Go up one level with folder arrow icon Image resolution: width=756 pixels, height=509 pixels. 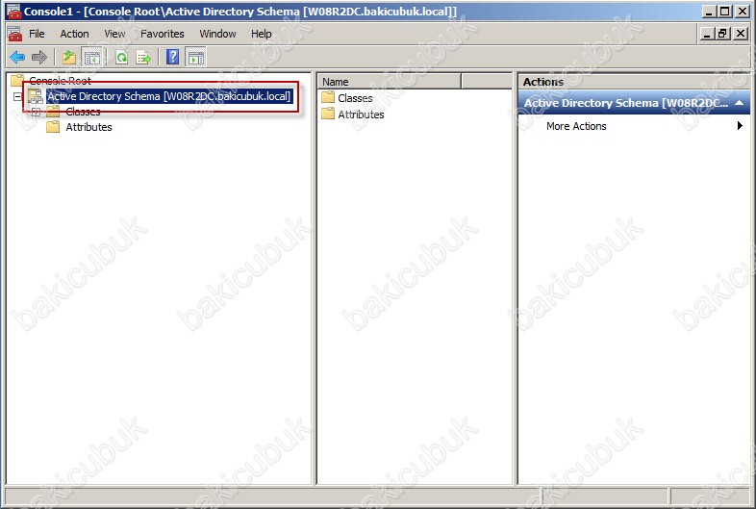point(69,58)
